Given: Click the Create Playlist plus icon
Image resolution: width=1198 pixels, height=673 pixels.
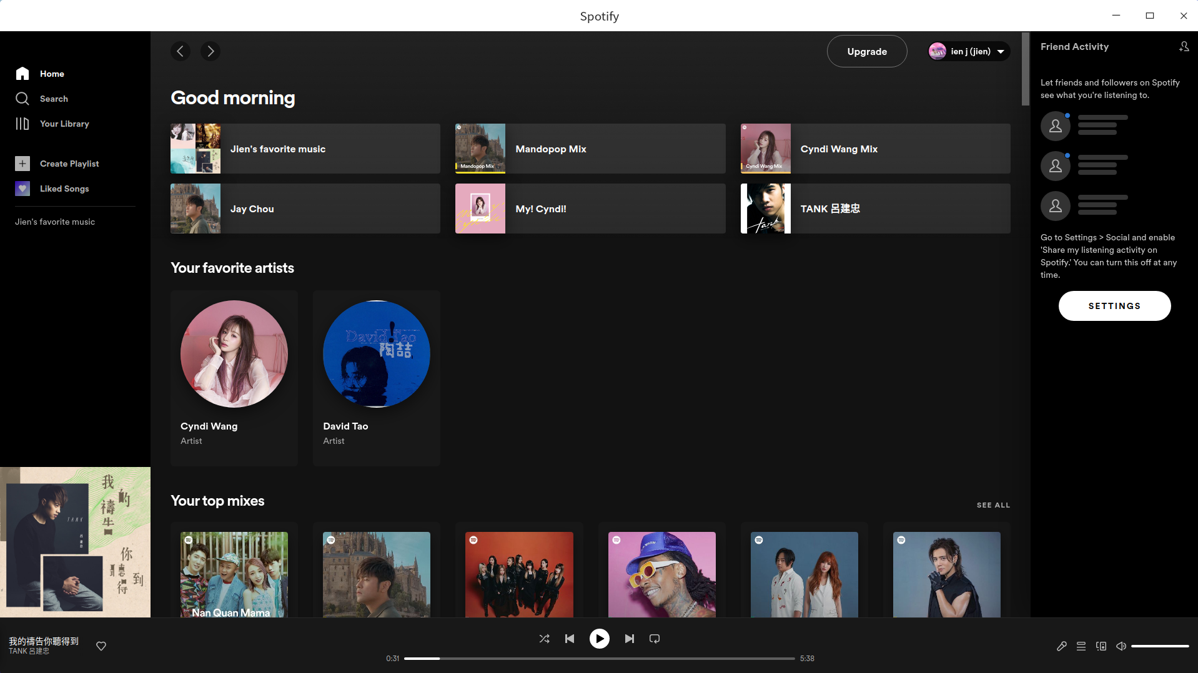Looking at the screenshot, I should click(22, 164).
